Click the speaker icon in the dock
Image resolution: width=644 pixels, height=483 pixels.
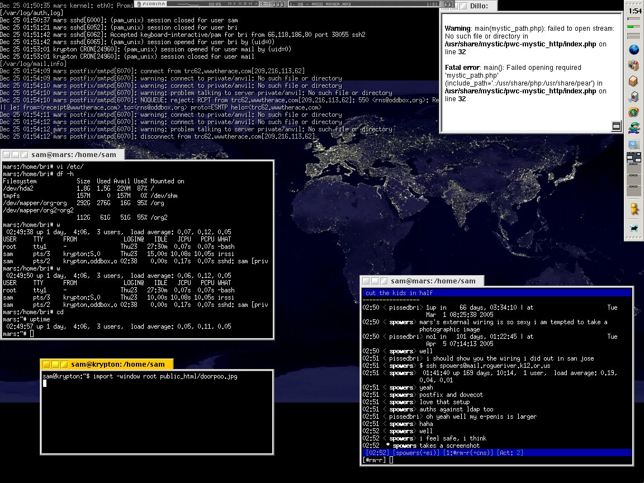[x=633, y=97]
